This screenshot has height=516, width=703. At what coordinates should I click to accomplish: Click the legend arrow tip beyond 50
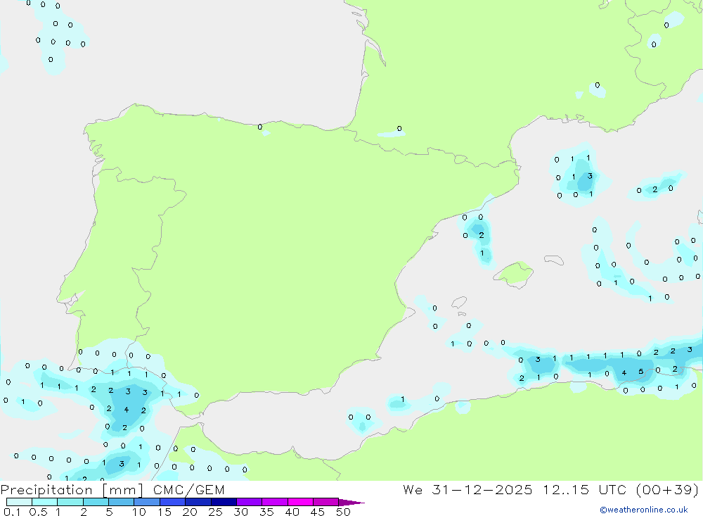pos(355,503)
